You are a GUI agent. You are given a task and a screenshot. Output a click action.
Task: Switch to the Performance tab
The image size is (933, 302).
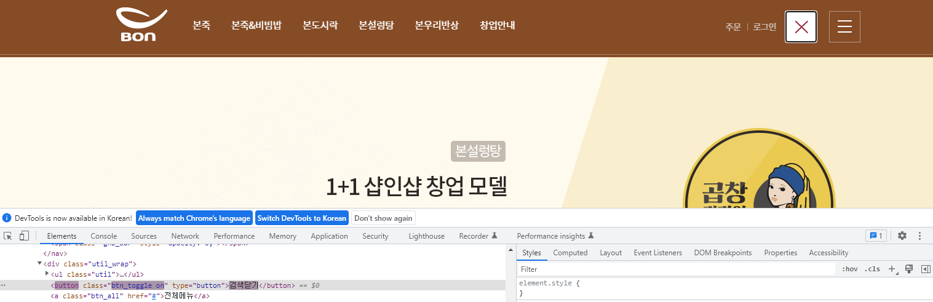tap(234, 236)
